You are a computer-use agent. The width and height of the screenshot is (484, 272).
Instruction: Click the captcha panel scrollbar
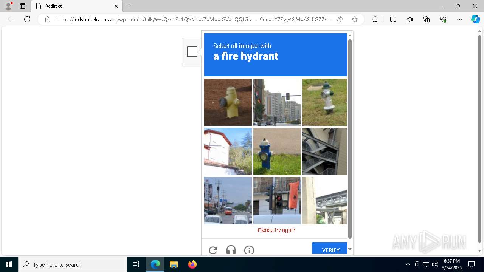tap(350, 139)
